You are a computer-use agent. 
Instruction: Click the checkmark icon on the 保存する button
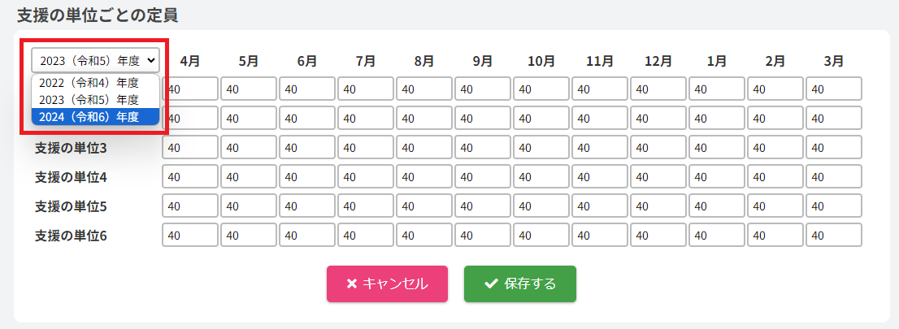490,284
